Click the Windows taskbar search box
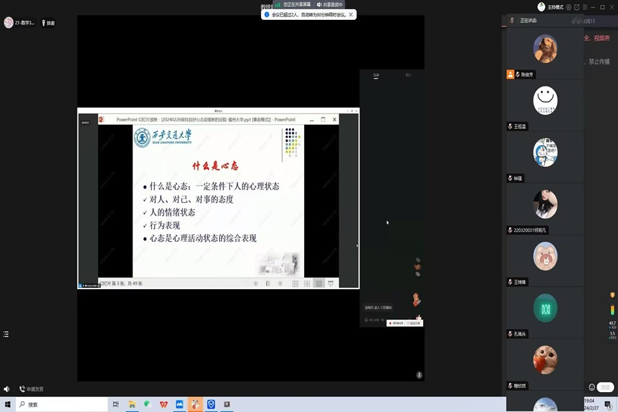 coord(62,404)
